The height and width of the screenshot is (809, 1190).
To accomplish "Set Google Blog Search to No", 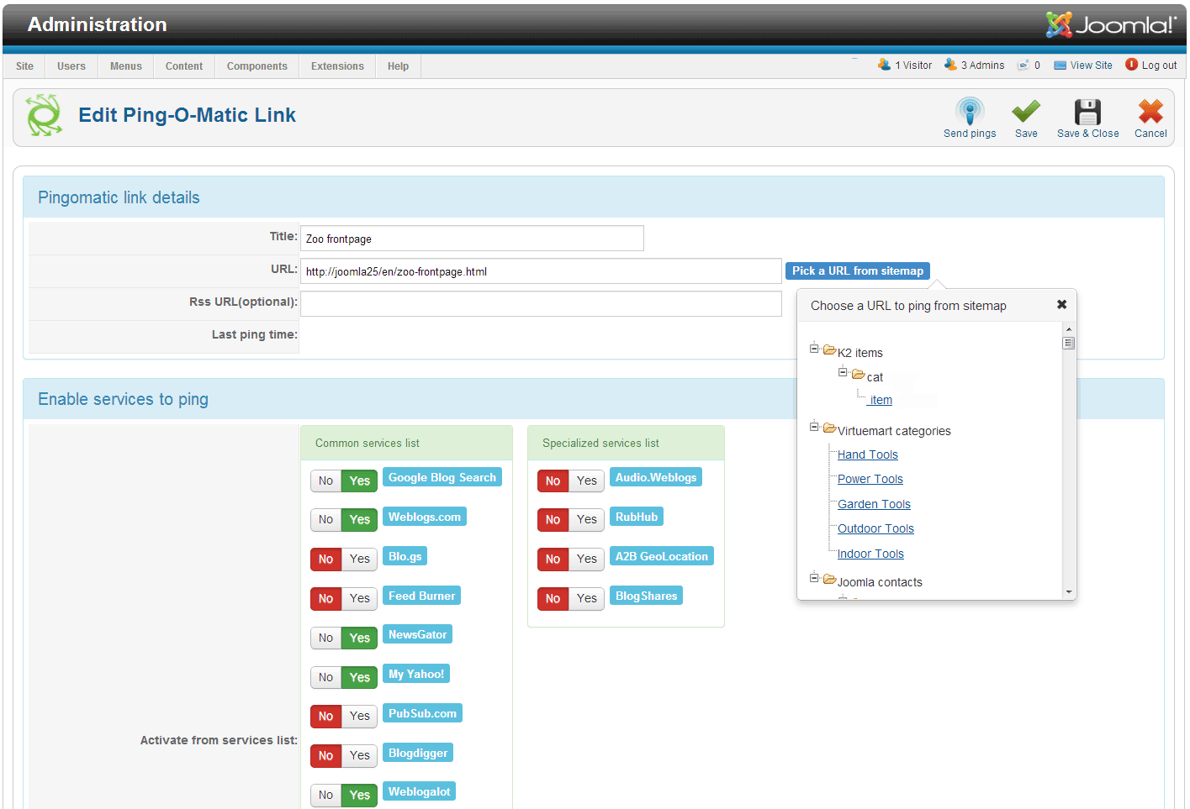I will pyautogui.click(x=326, y=481).
